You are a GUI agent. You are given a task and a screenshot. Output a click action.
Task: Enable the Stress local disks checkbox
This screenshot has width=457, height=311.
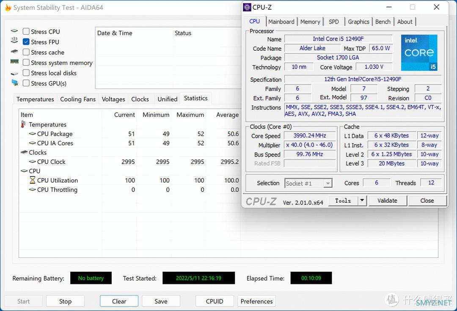(26, 73)
